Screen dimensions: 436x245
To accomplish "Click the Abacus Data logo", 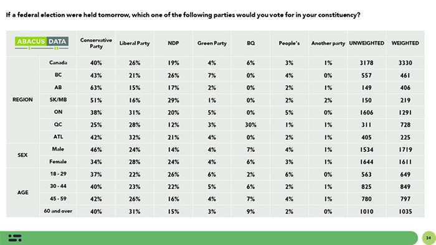I will point(42,43).
